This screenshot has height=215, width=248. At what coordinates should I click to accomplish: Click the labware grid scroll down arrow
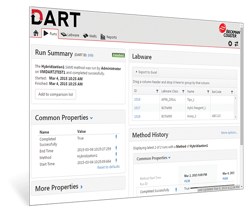(236, 117)
